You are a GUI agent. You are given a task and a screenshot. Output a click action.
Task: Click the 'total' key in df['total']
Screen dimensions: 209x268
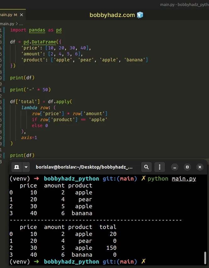click(x=27, y=102)
